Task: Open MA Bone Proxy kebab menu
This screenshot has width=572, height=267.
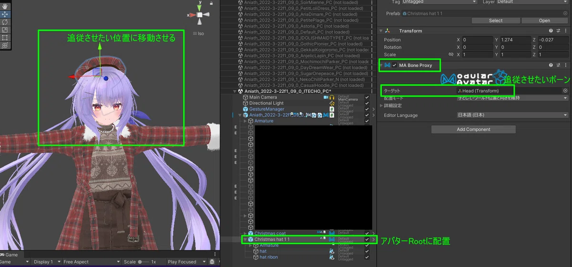Action: pyautogui.click(x=566, y=65)
